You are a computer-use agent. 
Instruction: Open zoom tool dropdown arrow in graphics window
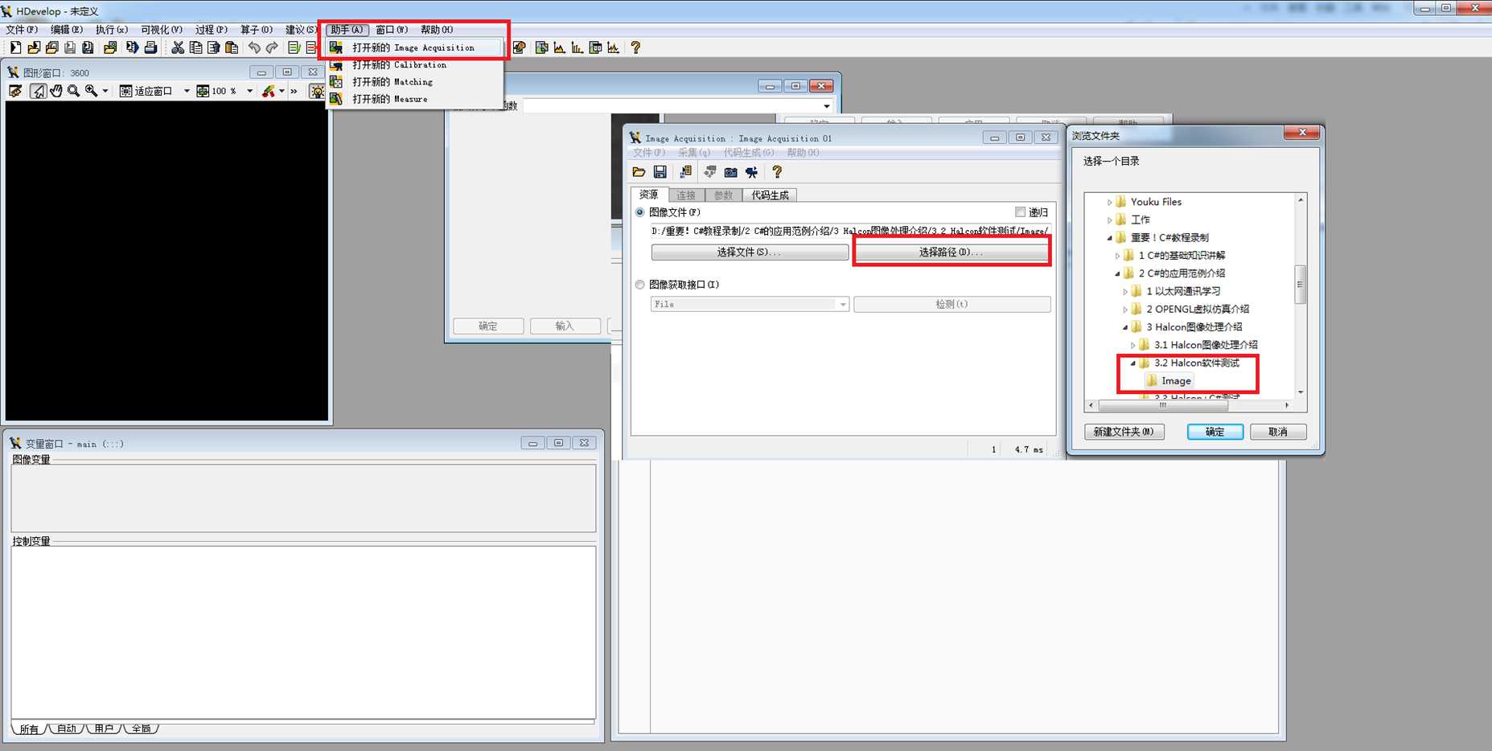pyautogui.click(x=105, y=91)
